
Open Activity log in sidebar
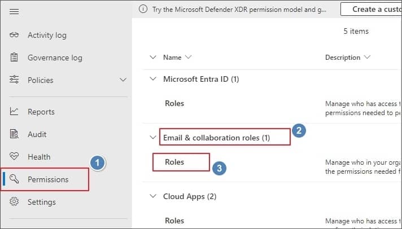[x=47, y=35]
